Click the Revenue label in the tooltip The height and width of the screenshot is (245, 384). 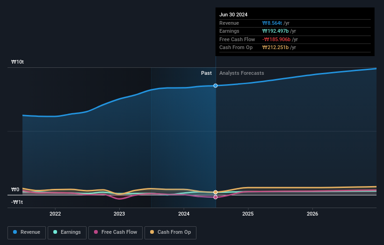click(x=229, y=23)
